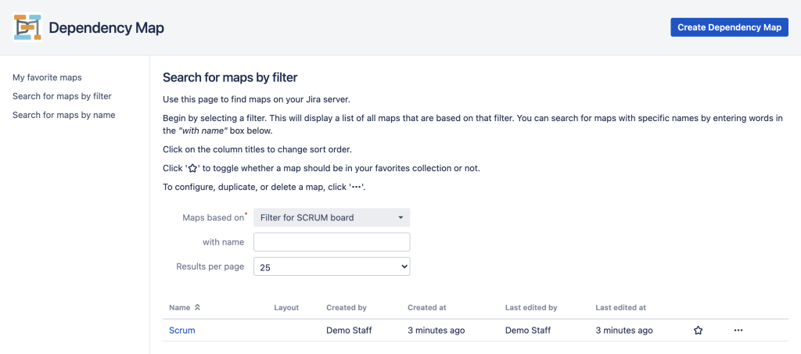
Task: Sort by Created at column header
Action: 427,308
